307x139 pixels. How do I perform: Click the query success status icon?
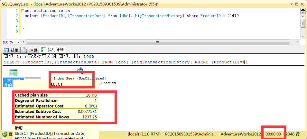tap(5, 134)
